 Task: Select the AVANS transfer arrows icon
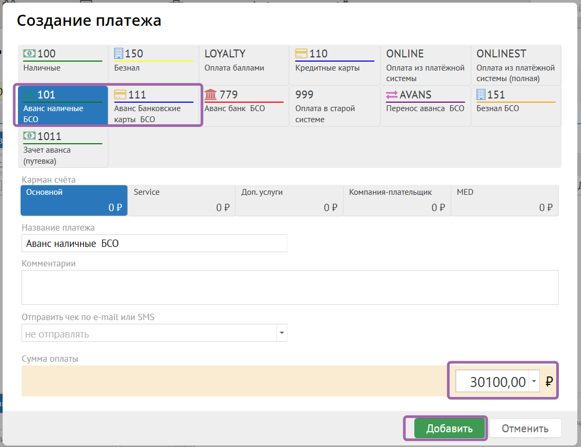[x=392, y=95]
